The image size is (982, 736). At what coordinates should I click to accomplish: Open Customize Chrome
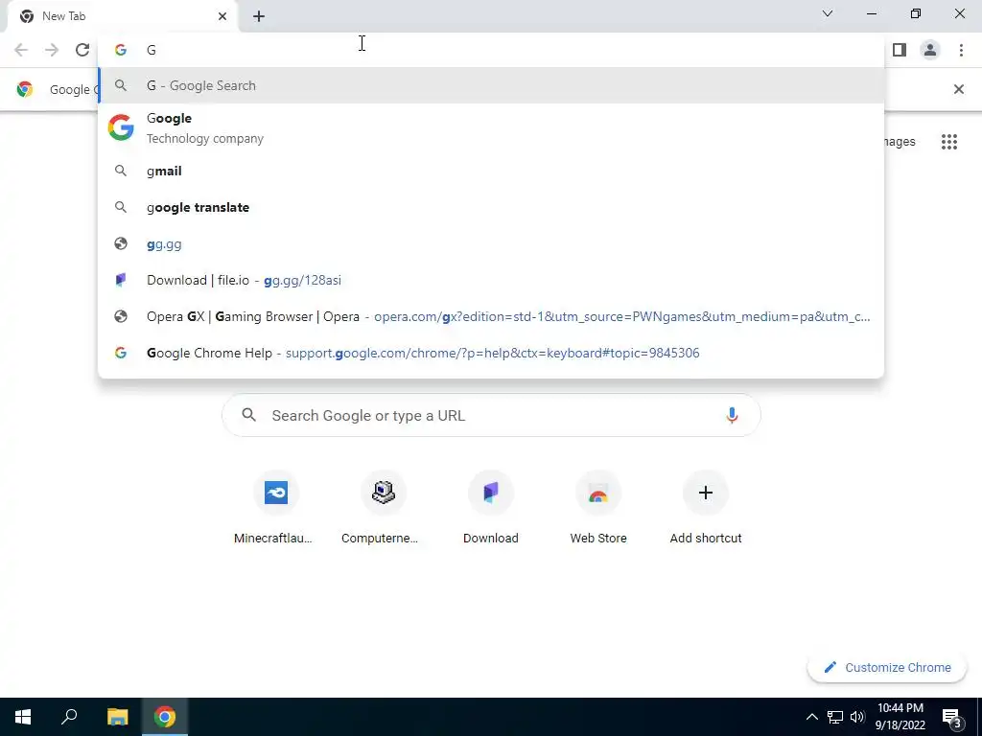887,667
